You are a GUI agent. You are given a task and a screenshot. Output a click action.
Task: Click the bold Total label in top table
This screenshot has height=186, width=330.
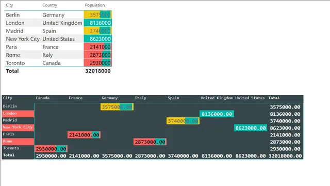(12, 71)
